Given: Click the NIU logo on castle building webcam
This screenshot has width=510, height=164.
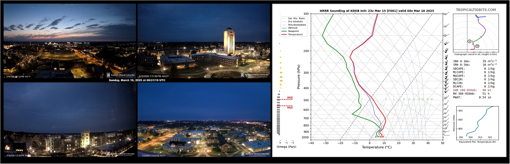Looking at the screenshot, I should 121,153.
